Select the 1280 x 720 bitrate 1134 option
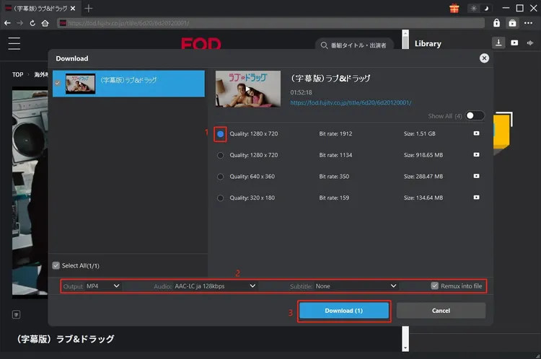 point(221,155)
